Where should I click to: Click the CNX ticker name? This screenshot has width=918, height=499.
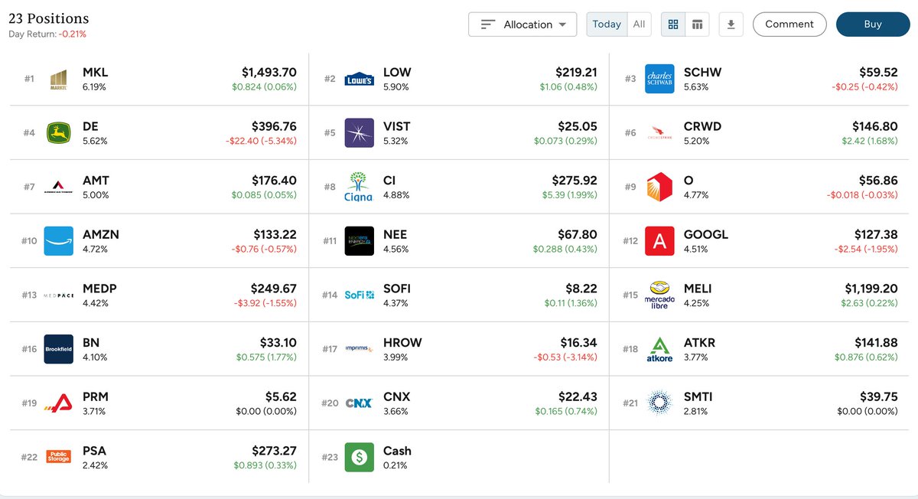pos(396,397)
